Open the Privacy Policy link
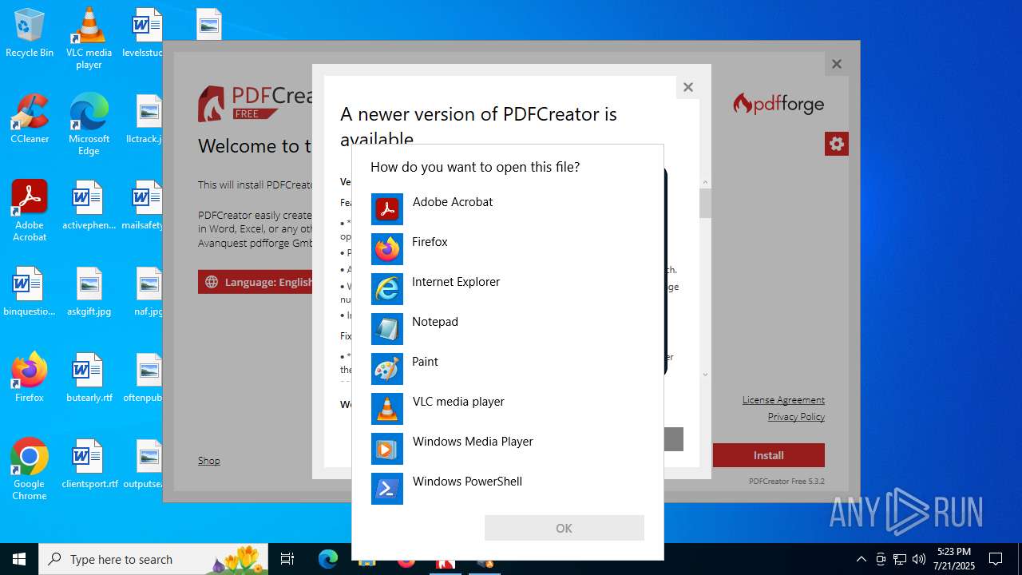The height and width of the screenshot is (575, 1022). pyautogui.click(x=796, y=417)
